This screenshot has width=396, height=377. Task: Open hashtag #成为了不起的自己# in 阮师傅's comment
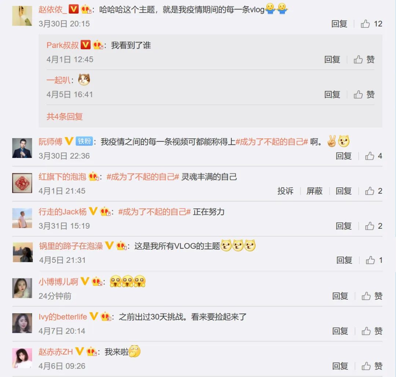tap(272, 142)
